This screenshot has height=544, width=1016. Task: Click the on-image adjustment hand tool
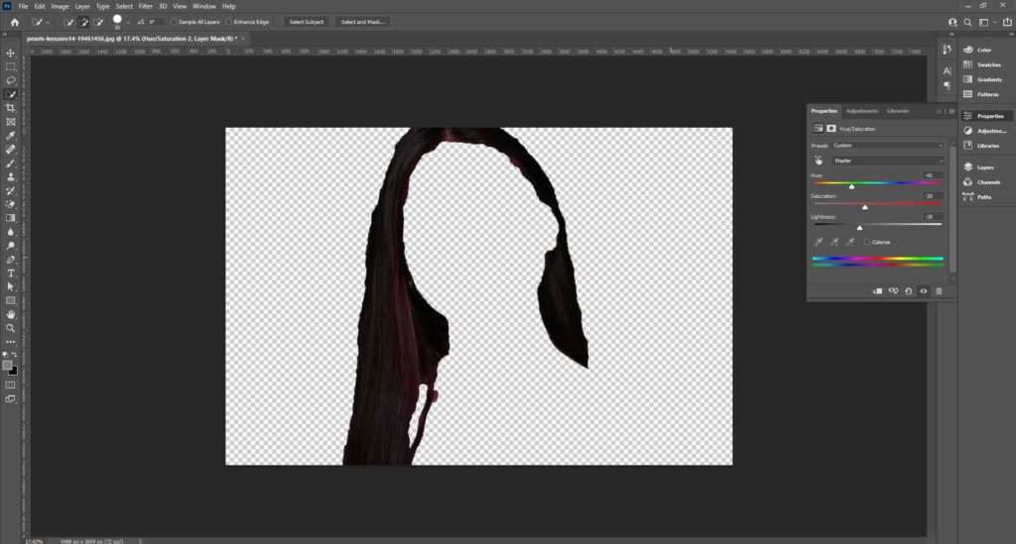(x=819, y=161)
